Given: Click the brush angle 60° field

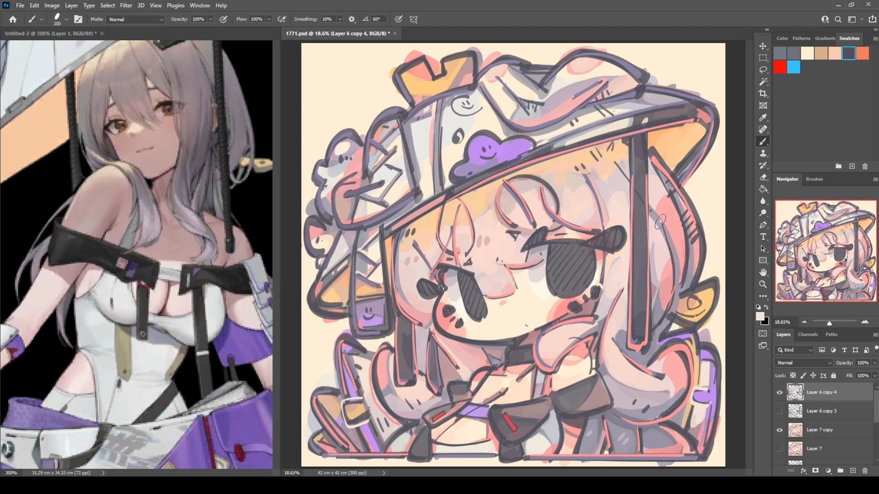Looking at the screenshot, I should click(x=379, y=19).
